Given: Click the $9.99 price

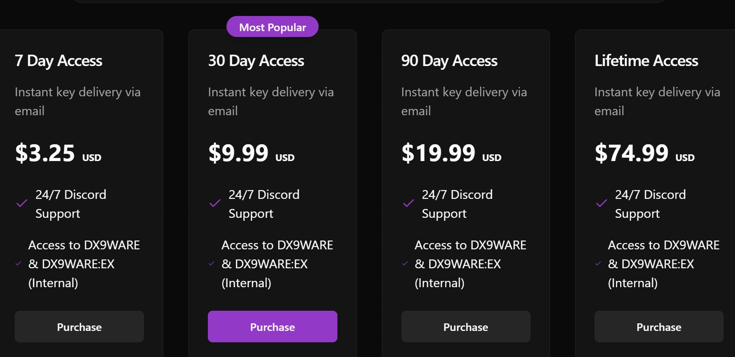Looking at the screenshot, I should click(x=238, y=153).
